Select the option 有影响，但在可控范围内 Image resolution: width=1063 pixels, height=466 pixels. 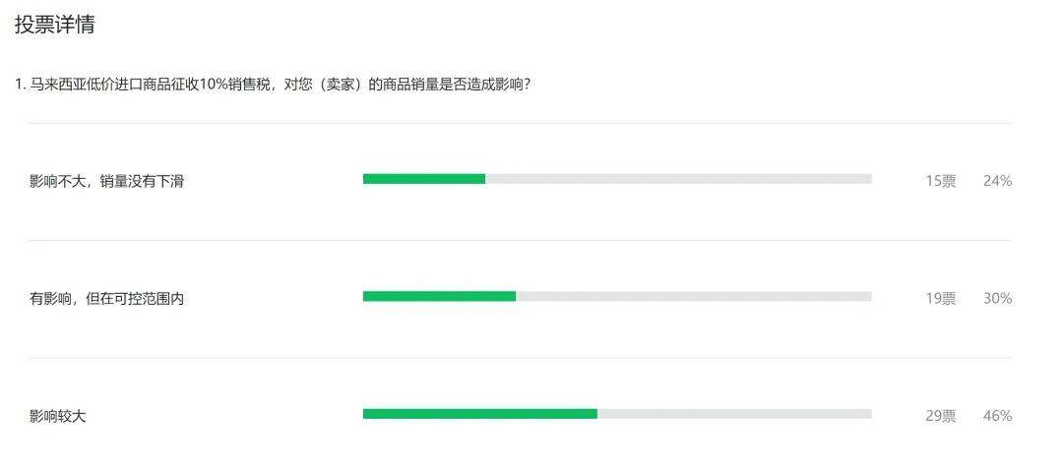106,298
